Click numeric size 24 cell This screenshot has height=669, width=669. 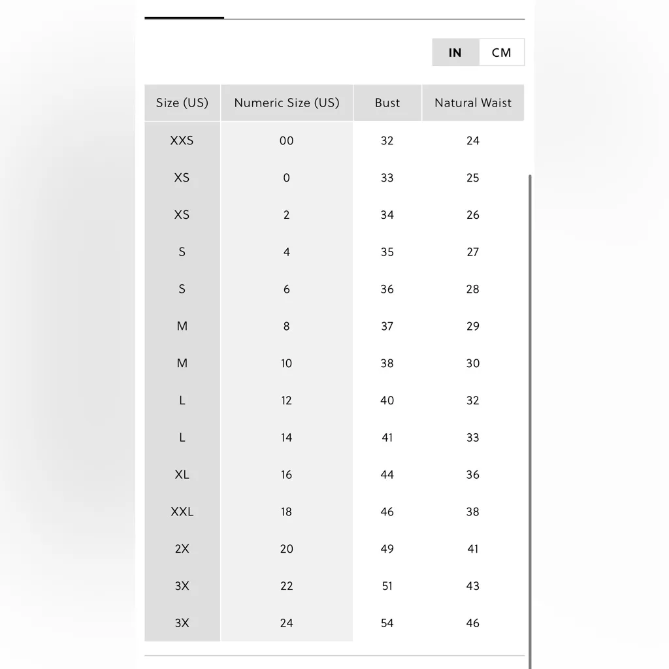click(x=287, y=623)
